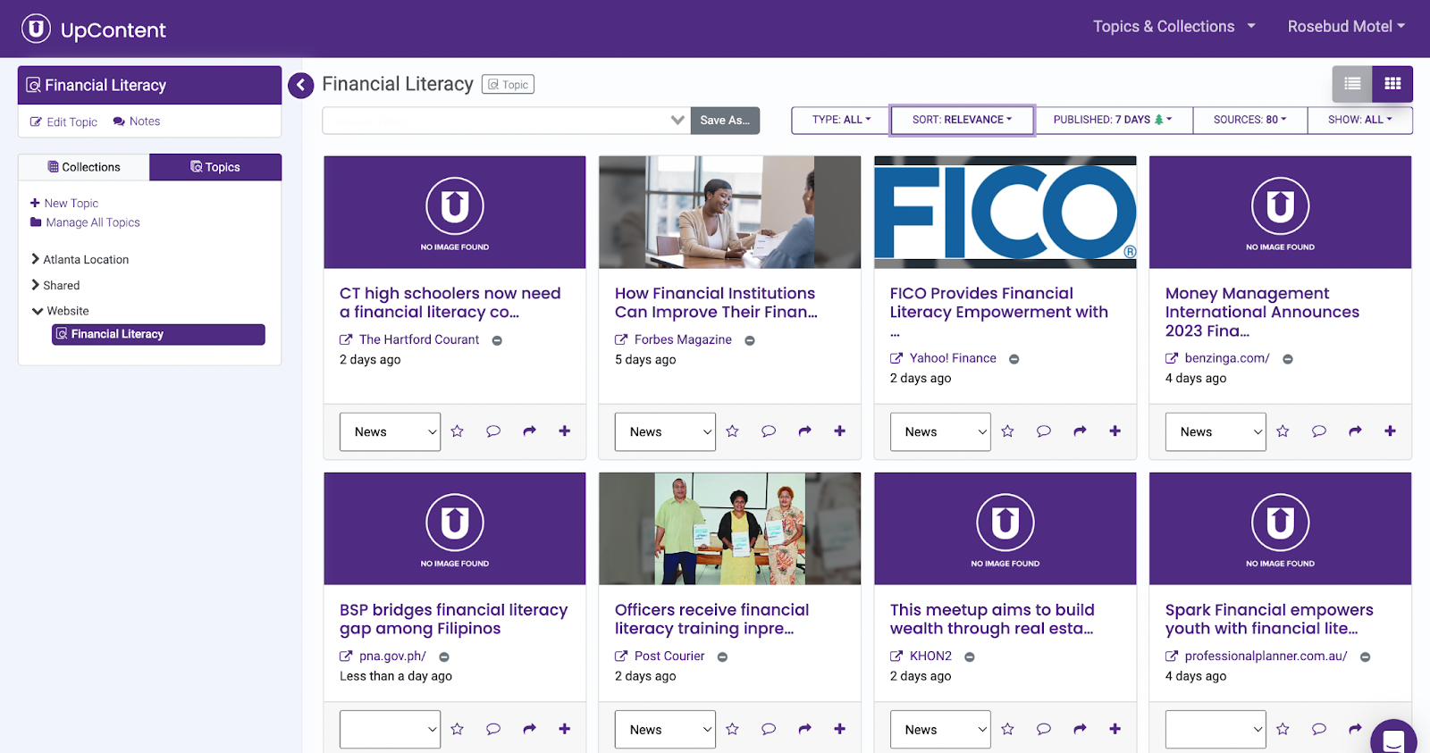
Task: Star the FICO Yahoo! Finance article
Action: (1008, 431)
